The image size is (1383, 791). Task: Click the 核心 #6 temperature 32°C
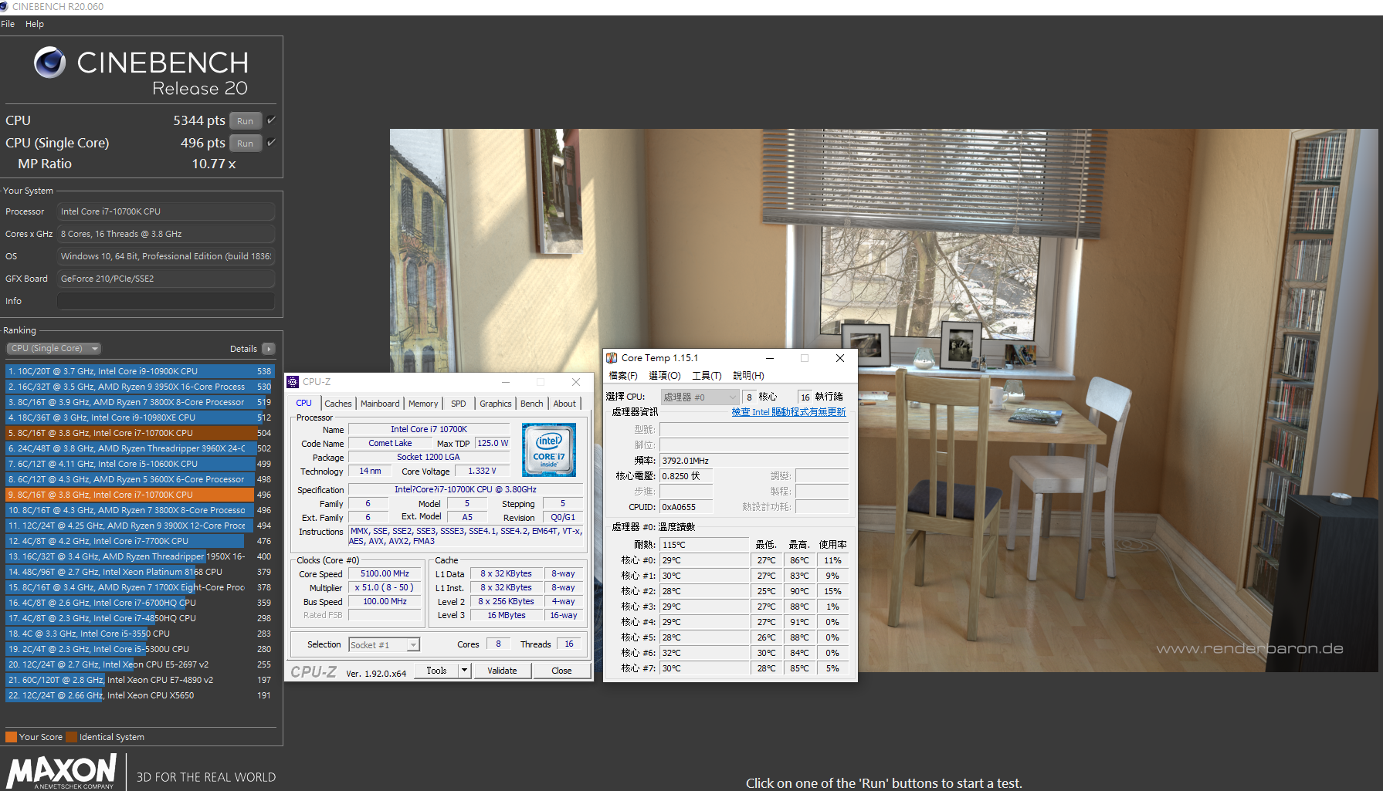point(704,653)
